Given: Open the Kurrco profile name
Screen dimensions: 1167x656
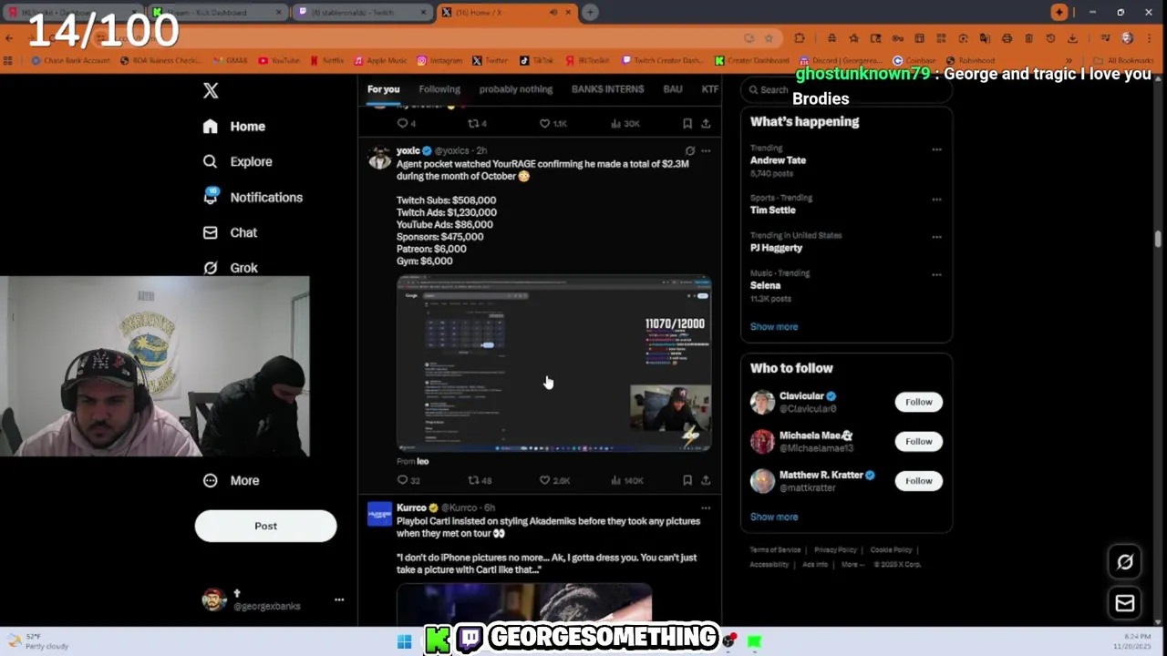Looking at the screenshot, I should click(x=411, y=507).
